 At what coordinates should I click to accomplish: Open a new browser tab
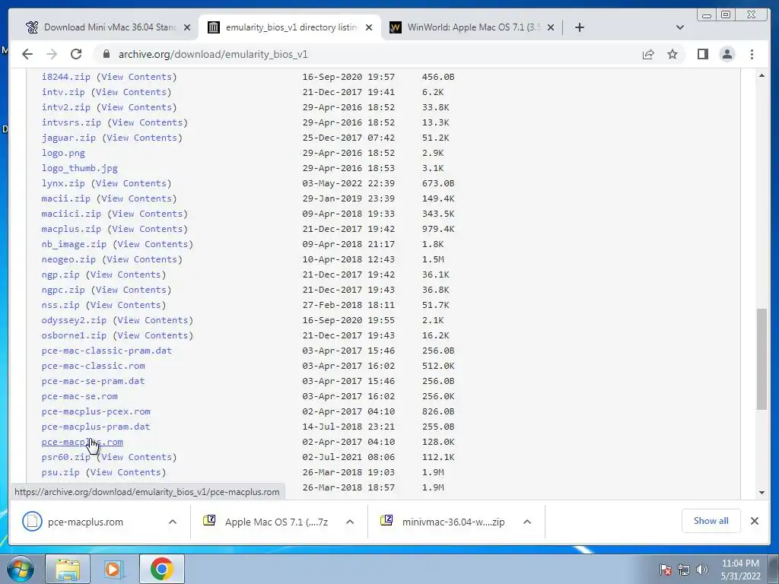(x=579, y=27)
